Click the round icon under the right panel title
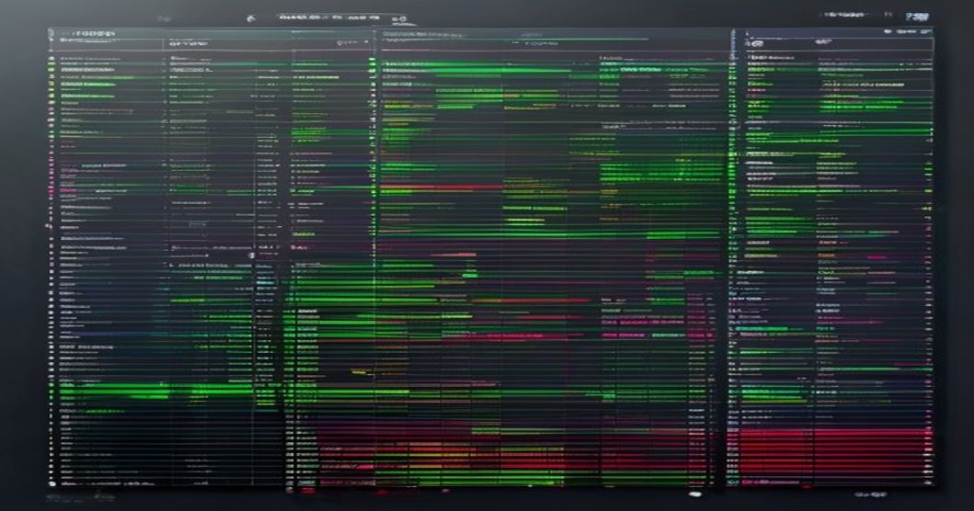Viewport: 974px width, 511px height. (x=756, y=43)
